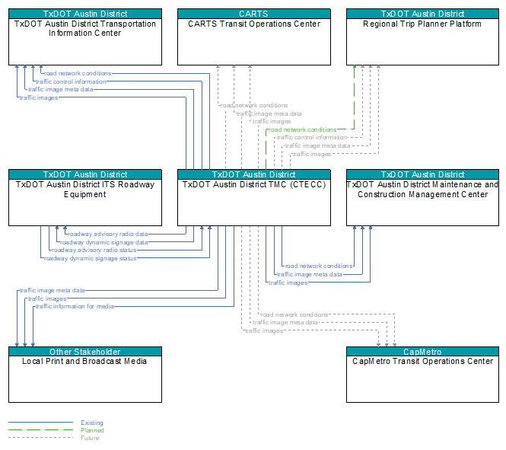Click the solid blue Existing legend line sample
The width and height of the screenshot is (506, 450).
[41, 423]
